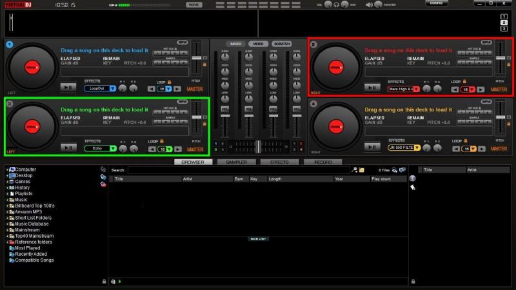Click the jog wheel center on deck 4

[x=336, y=126]
